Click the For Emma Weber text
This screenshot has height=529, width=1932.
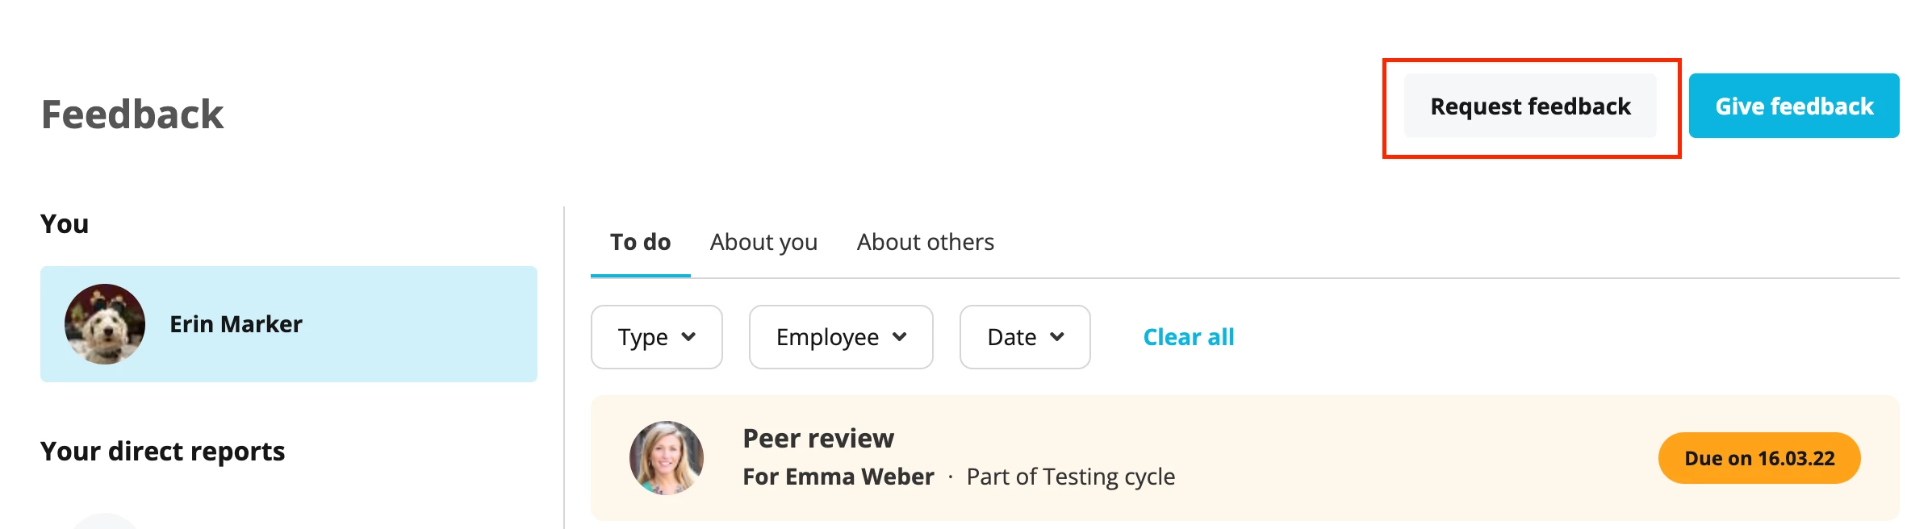(838, 477)
